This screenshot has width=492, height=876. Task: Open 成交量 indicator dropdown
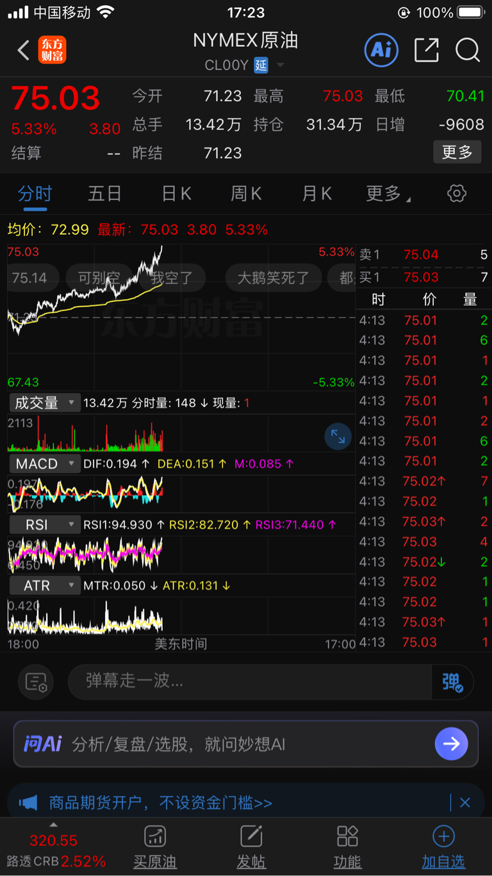(44, 403)
